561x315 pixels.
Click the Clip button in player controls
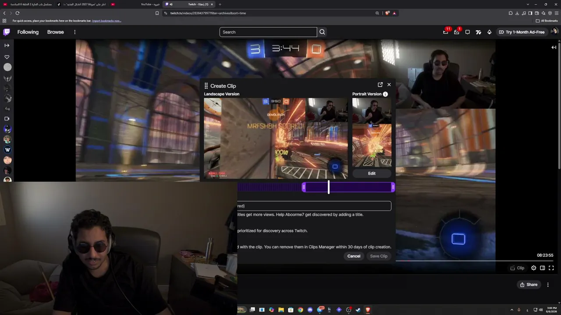(x=517, y=268)
